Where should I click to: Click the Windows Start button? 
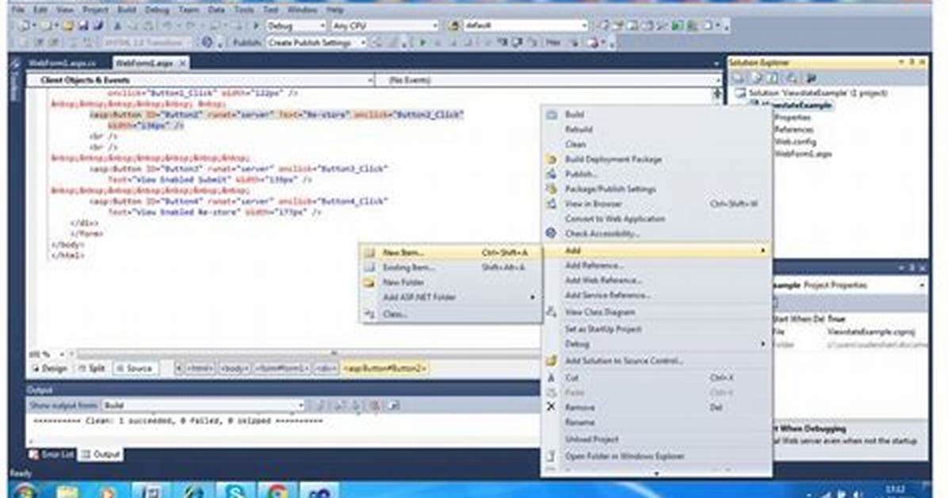[x=25, y=490]
